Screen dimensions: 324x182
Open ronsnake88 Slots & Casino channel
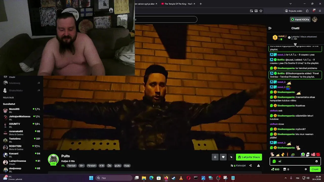[x=22, y=133]
